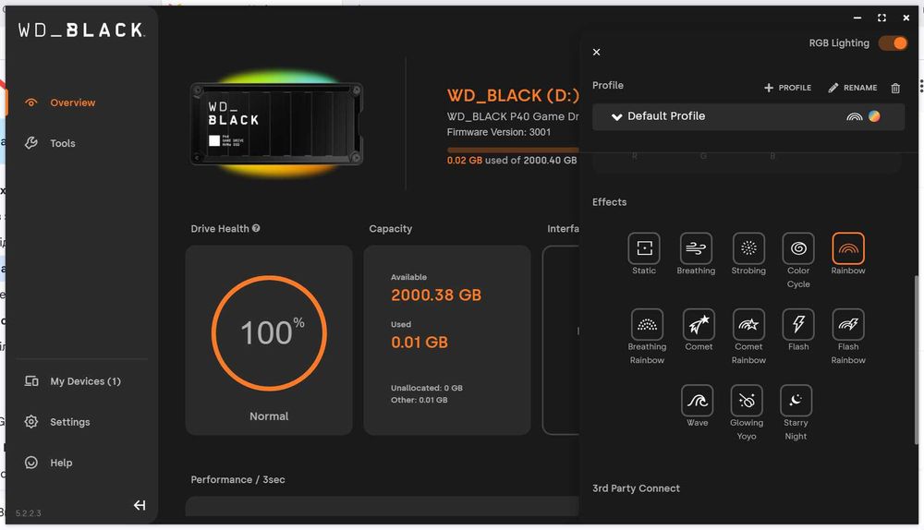Maximize the dashboard window
This screenshot has width=924, height=530.
pyautogui.click(x=881, y=18)
